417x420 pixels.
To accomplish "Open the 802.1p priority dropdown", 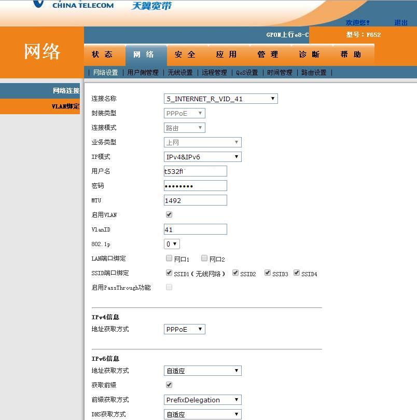I will click(x=172, y=244).
